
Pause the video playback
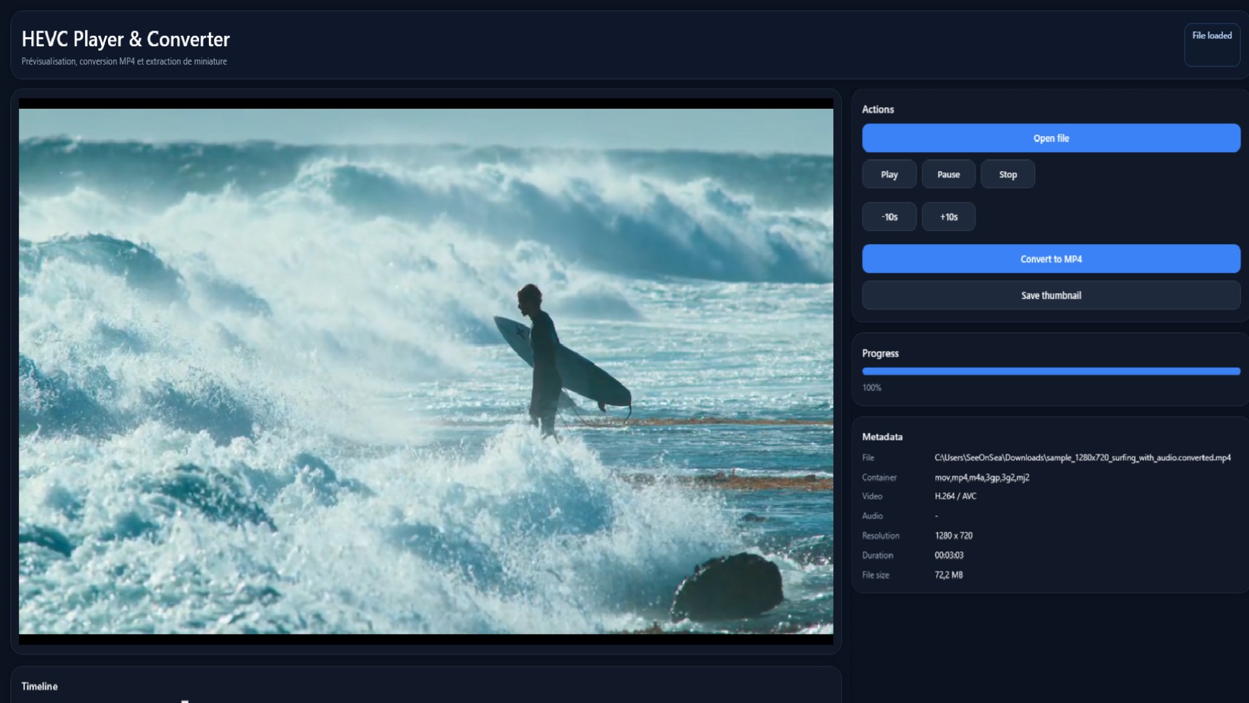948,174
